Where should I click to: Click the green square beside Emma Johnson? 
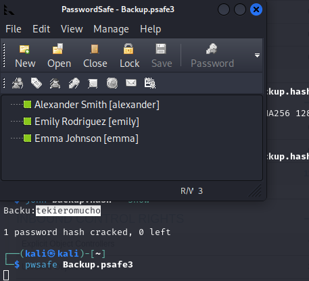point(27,138)
